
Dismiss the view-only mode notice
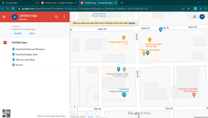[132, 23]
